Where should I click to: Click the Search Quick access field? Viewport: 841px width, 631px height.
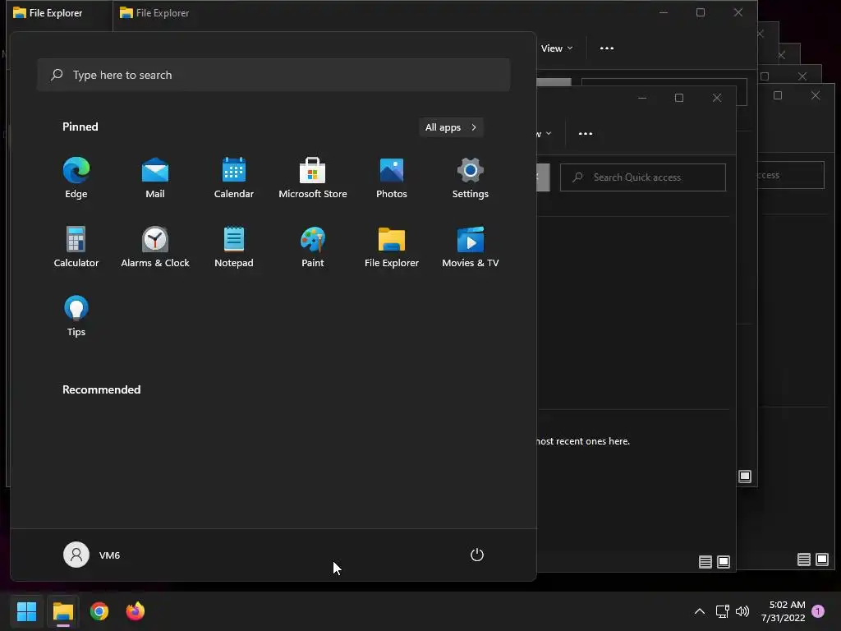643,177
